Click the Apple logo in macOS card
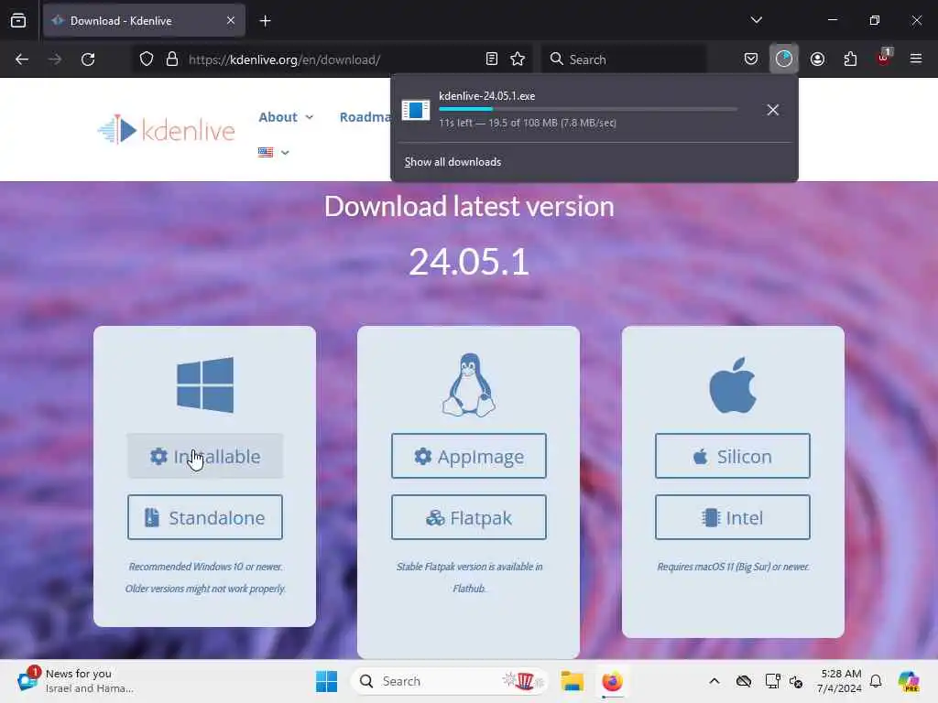Image resolution: width=938 pixels, height=703 pixels. 733,385
